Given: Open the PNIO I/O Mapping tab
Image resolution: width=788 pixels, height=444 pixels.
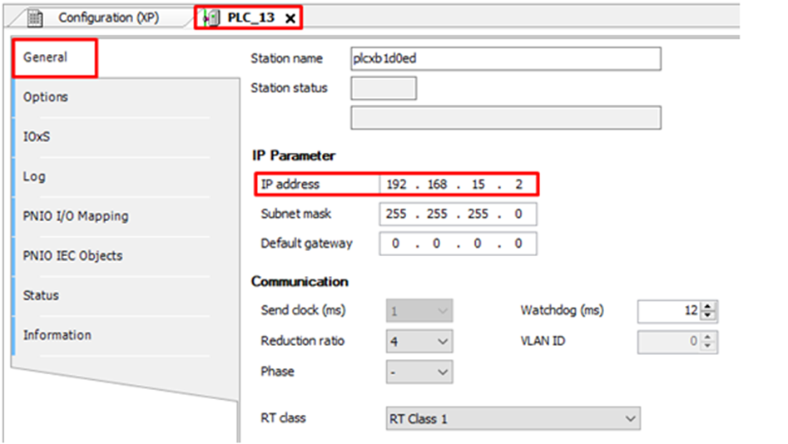Looking at the screenshot, I should point(76,216).
